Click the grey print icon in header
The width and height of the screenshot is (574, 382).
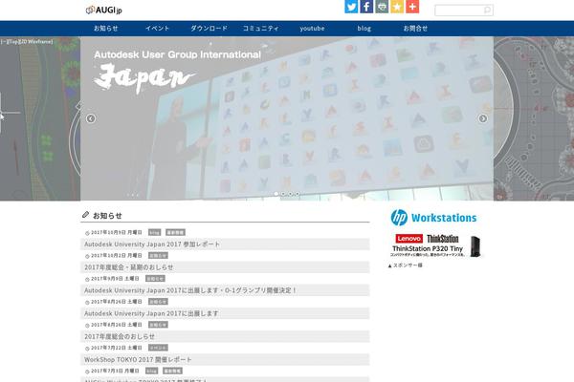click(x=382, y=7)
